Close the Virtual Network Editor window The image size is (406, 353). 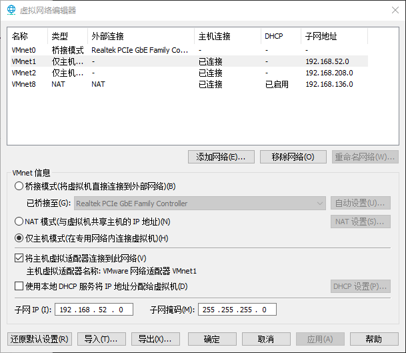pyautogui.click(x=395, y=10)
